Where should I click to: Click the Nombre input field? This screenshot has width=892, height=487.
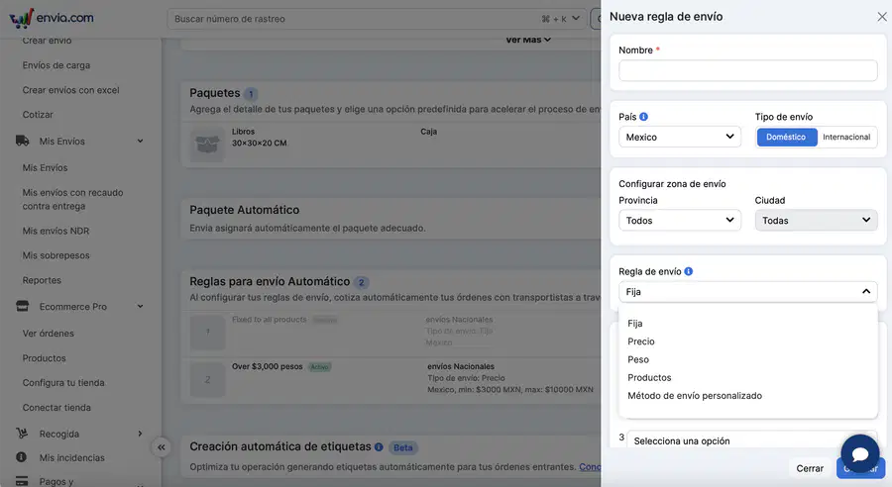[x=748, y=71]
